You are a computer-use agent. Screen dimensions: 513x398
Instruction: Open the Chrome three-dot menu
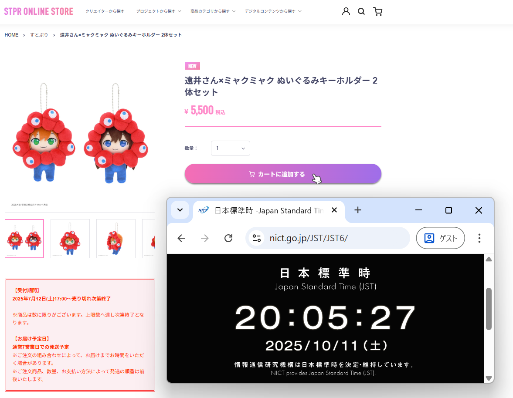tap(479, 238)
